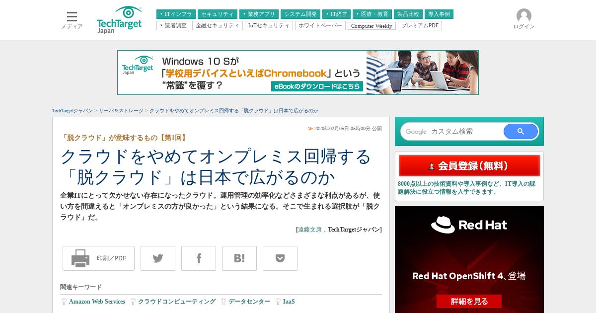Open クラウドコンピューティング keyword link

coord(177,302)
